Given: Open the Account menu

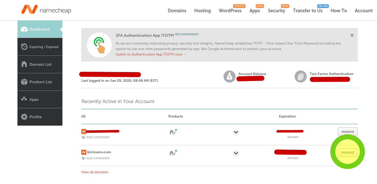Looking at the screenshot, I should [x=364, y=11].
